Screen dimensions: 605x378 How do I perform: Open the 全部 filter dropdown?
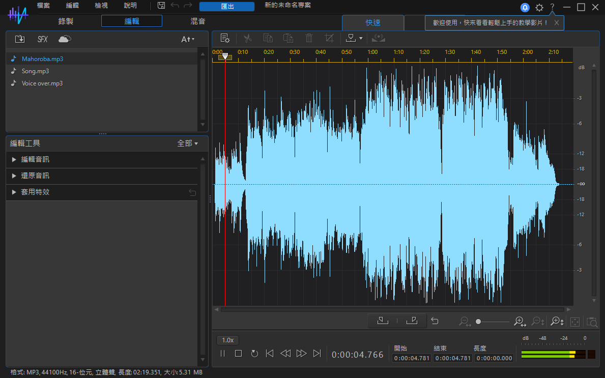(187, 143)
